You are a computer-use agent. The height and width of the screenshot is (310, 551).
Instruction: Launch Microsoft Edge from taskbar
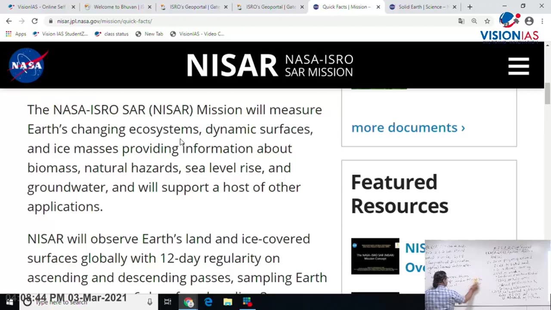[208, 302]
